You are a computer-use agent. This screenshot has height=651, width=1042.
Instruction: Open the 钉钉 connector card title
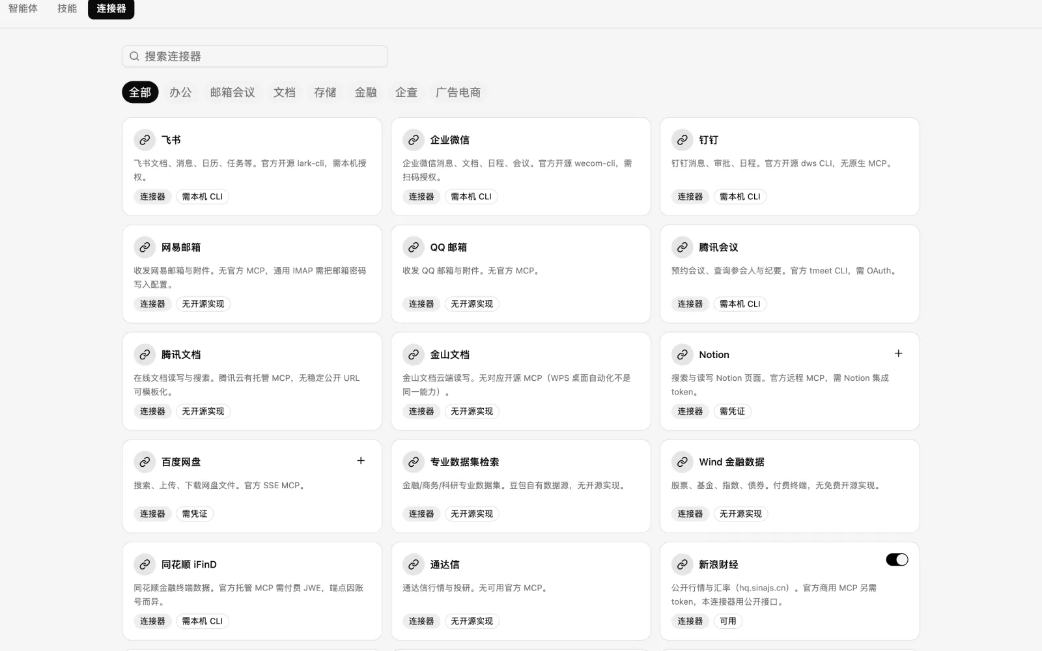[x=709, y=140]
